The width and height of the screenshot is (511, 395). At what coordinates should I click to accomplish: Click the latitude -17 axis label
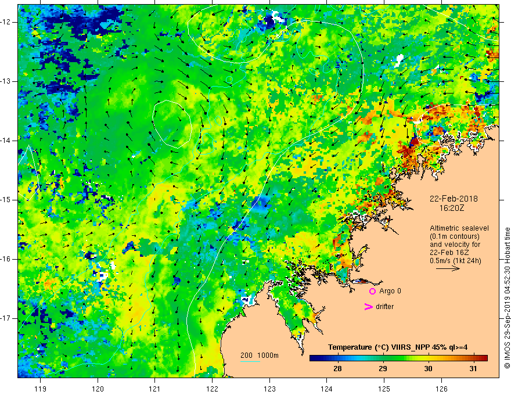coord(6,318)
